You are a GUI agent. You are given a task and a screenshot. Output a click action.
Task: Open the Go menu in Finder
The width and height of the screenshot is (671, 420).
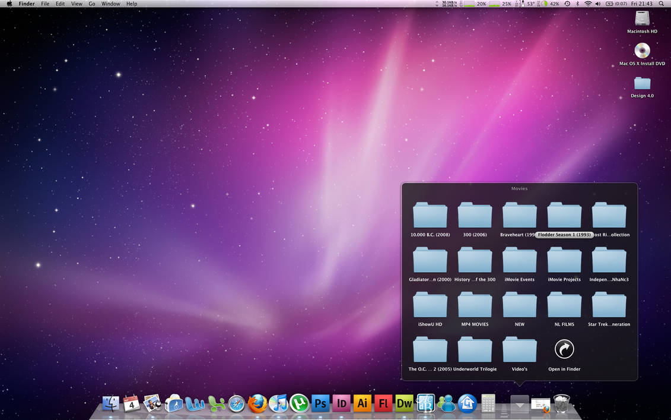pyautogui.click(x=92, y=4)
